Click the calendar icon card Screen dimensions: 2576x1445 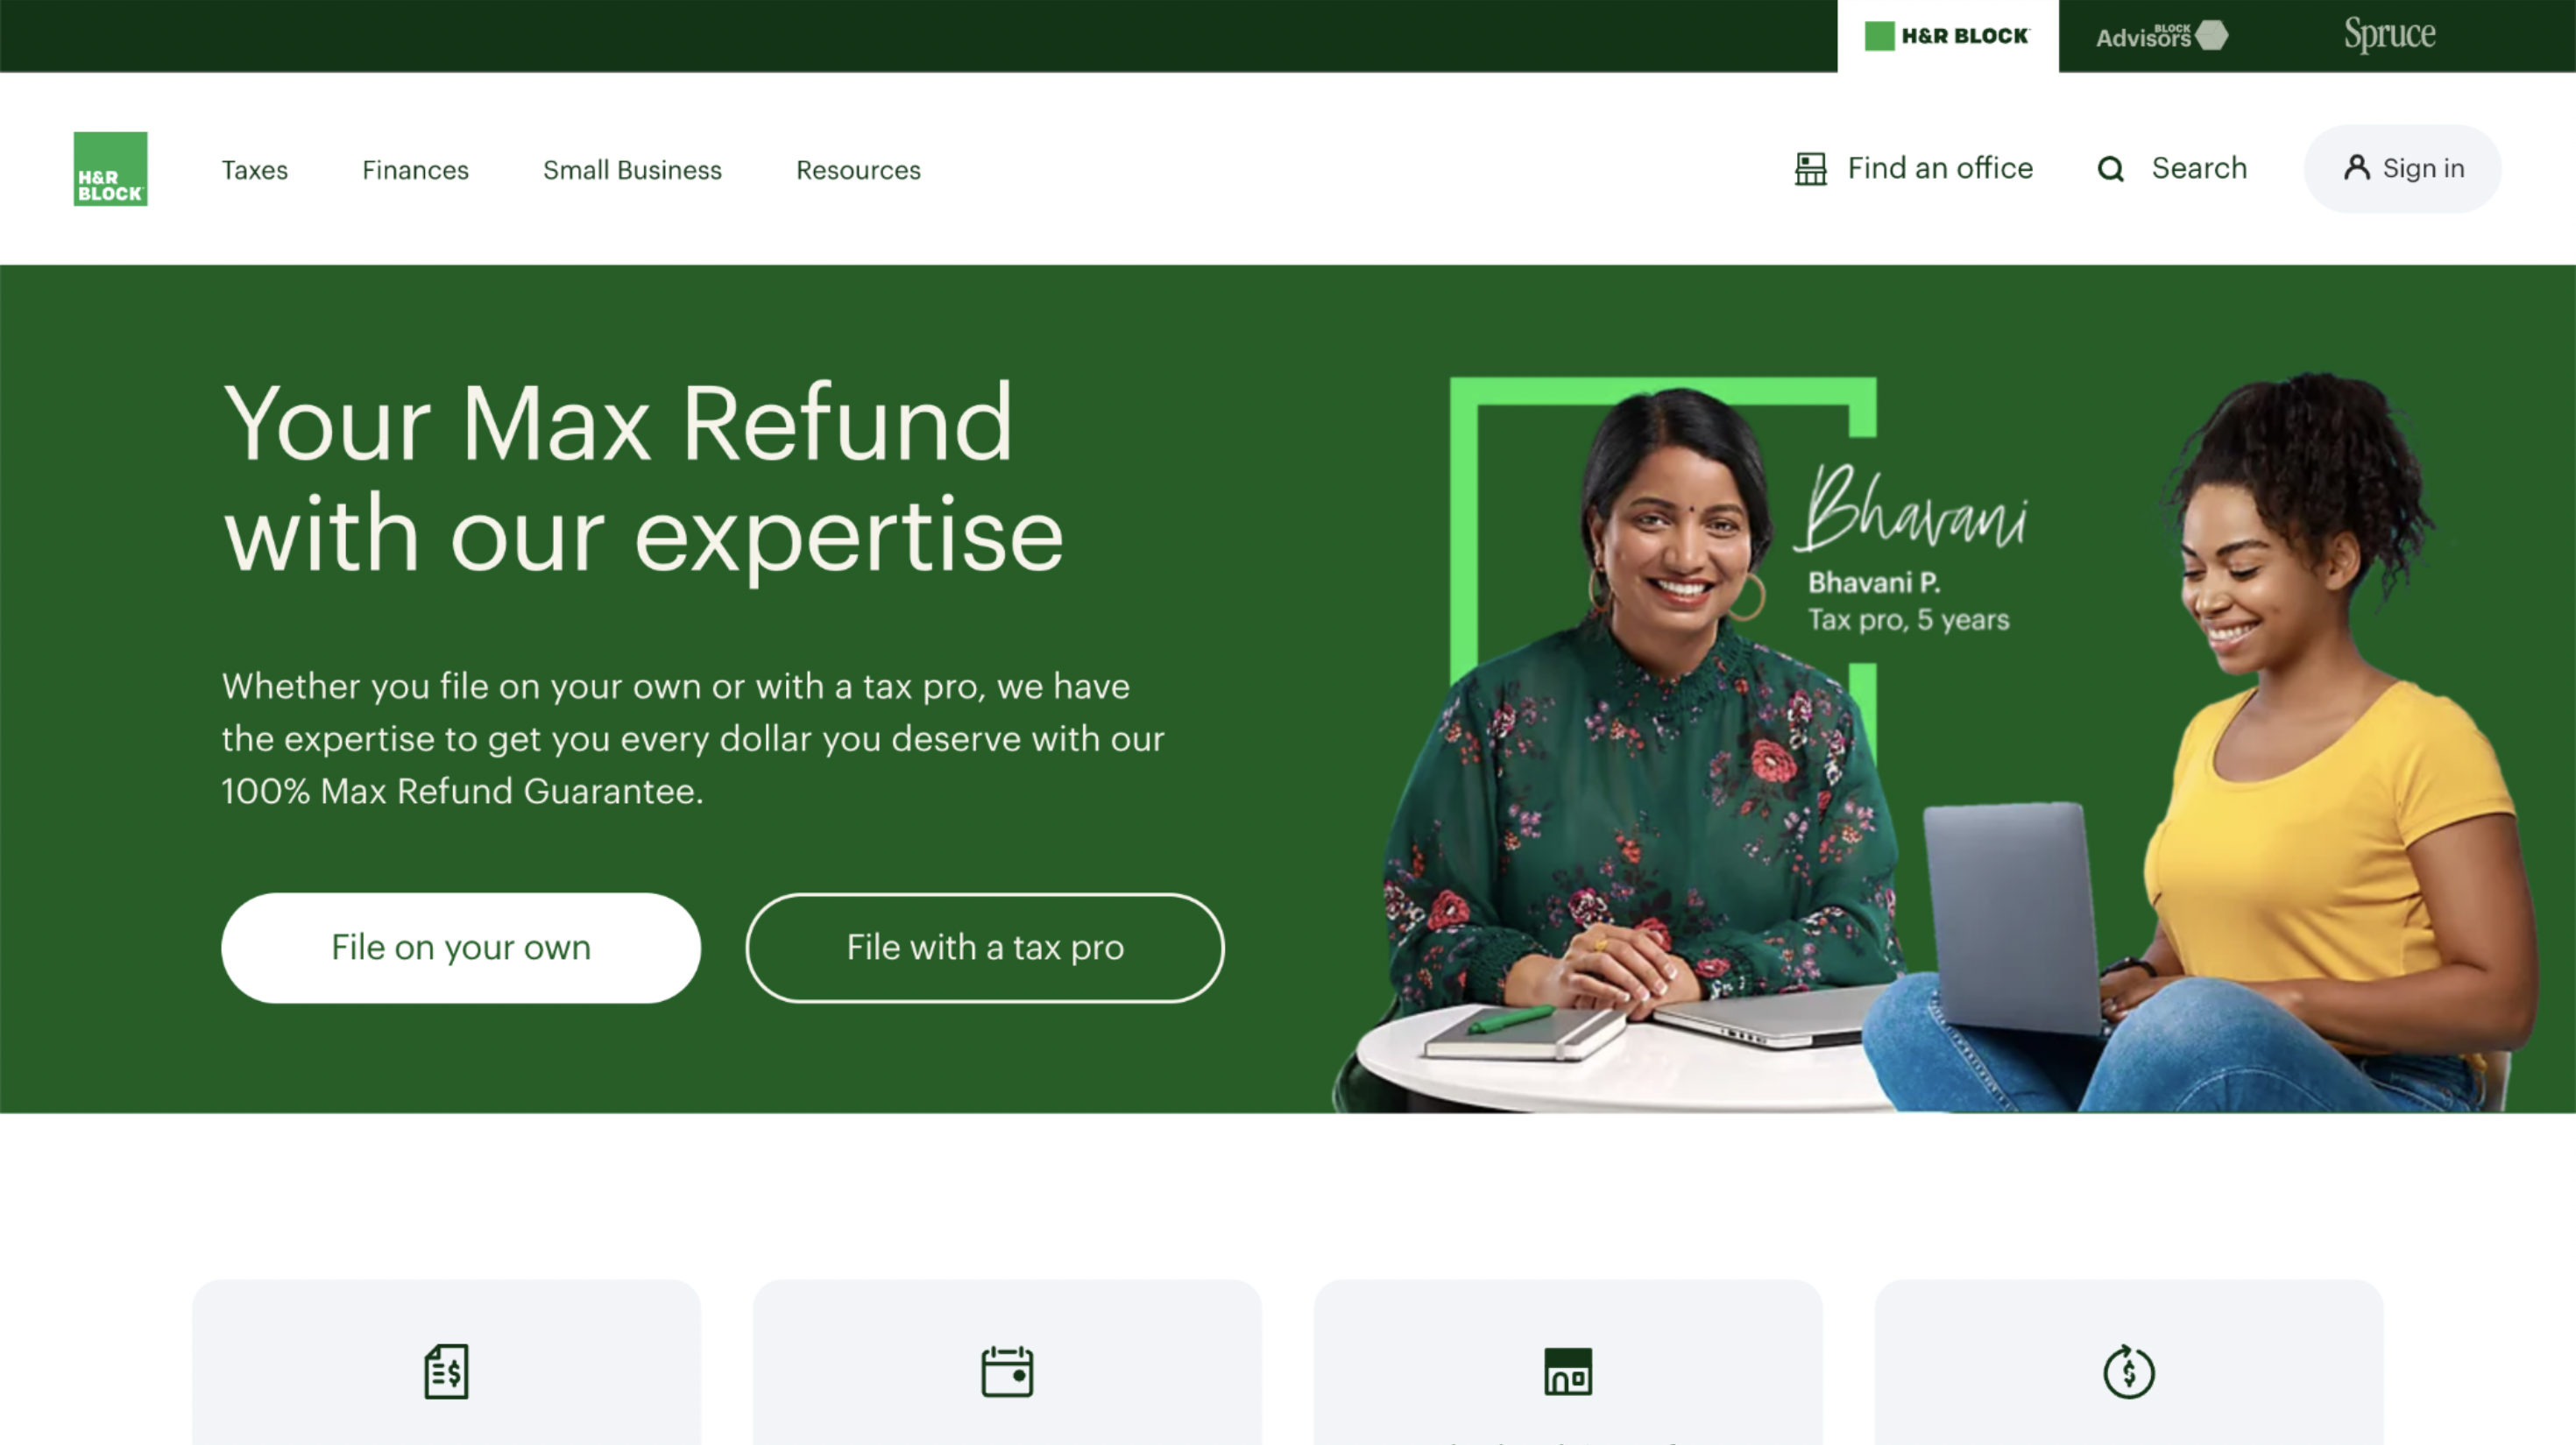coord(1007,1362)
